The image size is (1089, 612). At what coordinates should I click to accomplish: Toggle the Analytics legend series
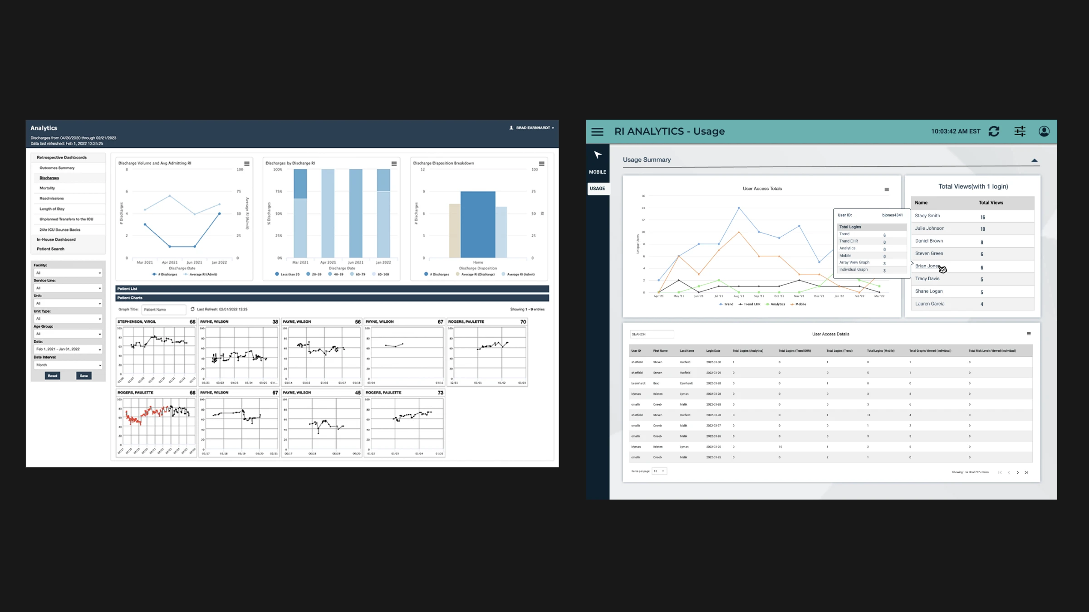(x=775, y=304)
